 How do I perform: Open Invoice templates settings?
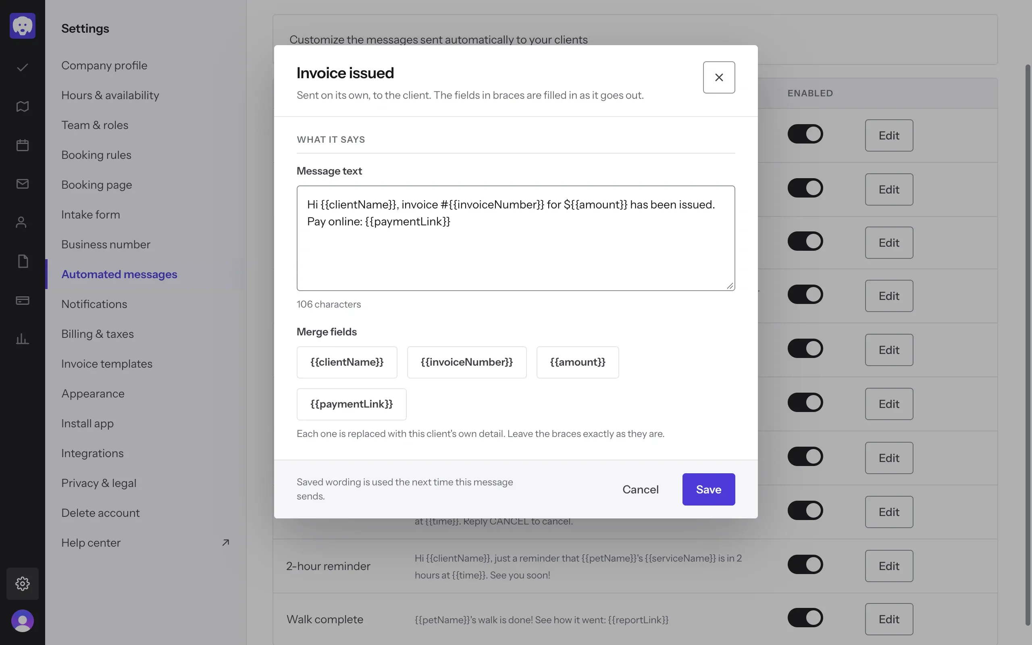pyautogui.click(x=107, y=364)
